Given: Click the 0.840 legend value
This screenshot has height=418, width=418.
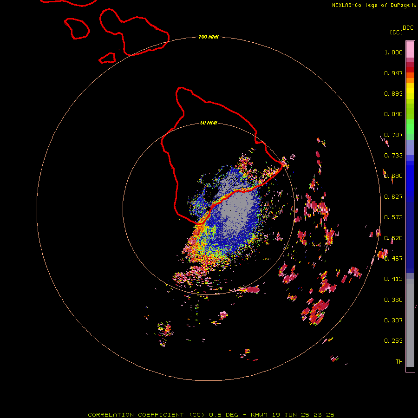Looking at the screenshot, I should [x=393, y=114].
